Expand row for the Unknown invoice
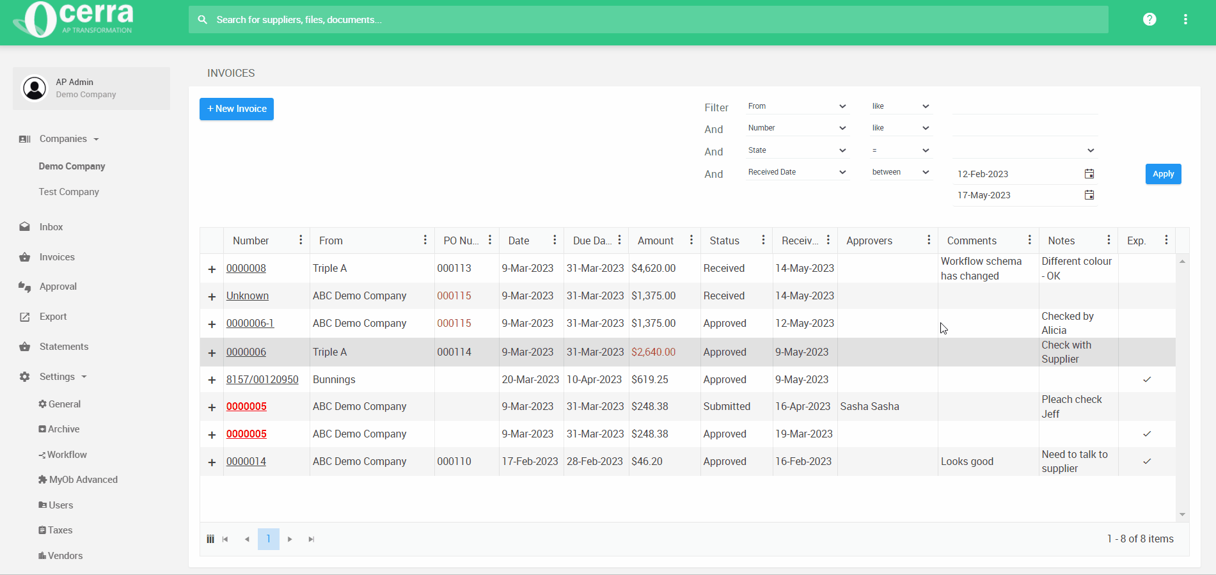 [212, 297]
